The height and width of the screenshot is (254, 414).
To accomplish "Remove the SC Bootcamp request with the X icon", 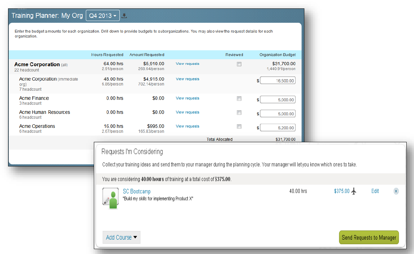I will pyautogui.click(x=396, y=191).
